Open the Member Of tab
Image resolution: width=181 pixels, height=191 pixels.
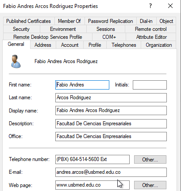click(x=69, y=21)
